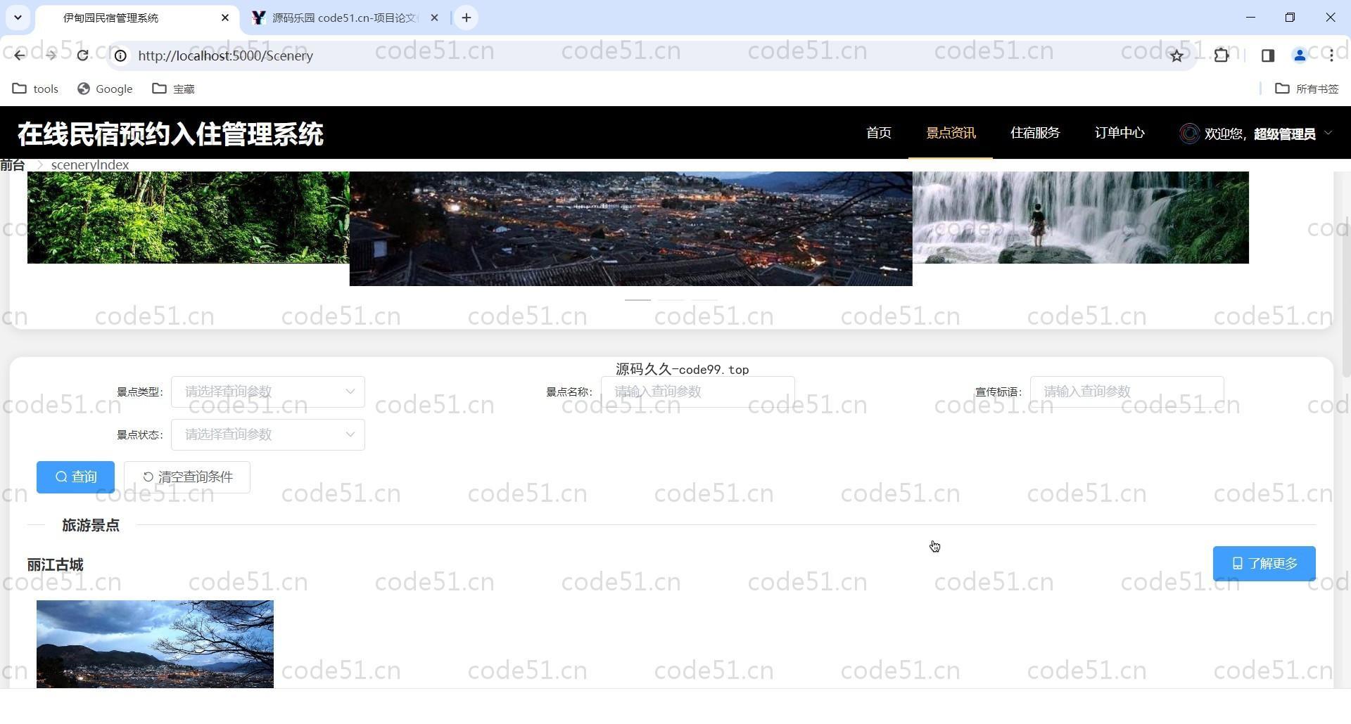Open the Chrome three-dot menu

(x=1331, y=56)
